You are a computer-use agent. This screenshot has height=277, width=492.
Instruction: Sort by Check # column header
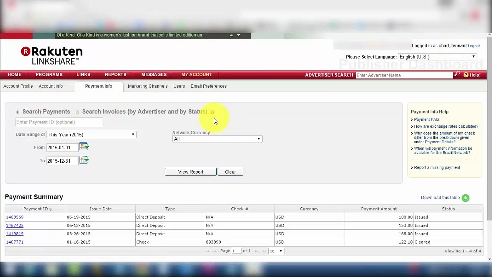239,209
